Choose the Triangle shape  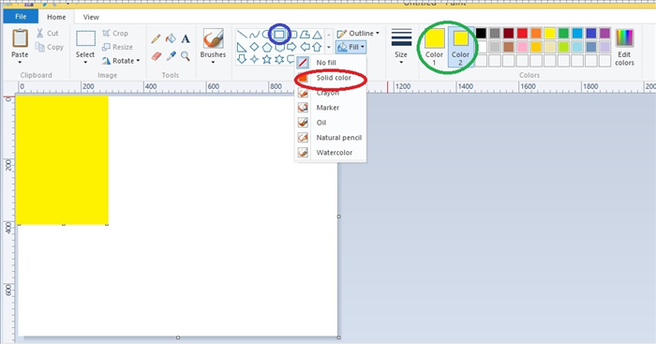(x=317, y=35)
